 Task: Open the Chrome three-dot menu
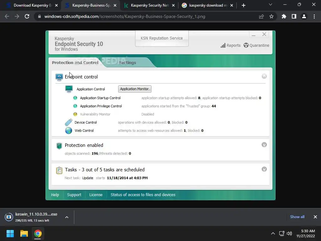click(314, 16)
